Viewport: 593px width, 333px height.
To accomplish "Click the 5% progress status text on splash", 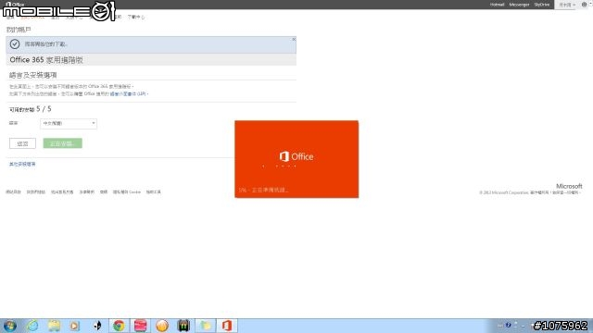I will pyautogui.click(x=263, y=190).
